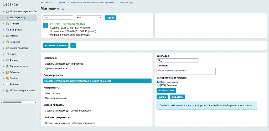Screen dimensions: 269x131
Task: Click the Опросы icon in sidebar
Action: [x=7, y=36]
